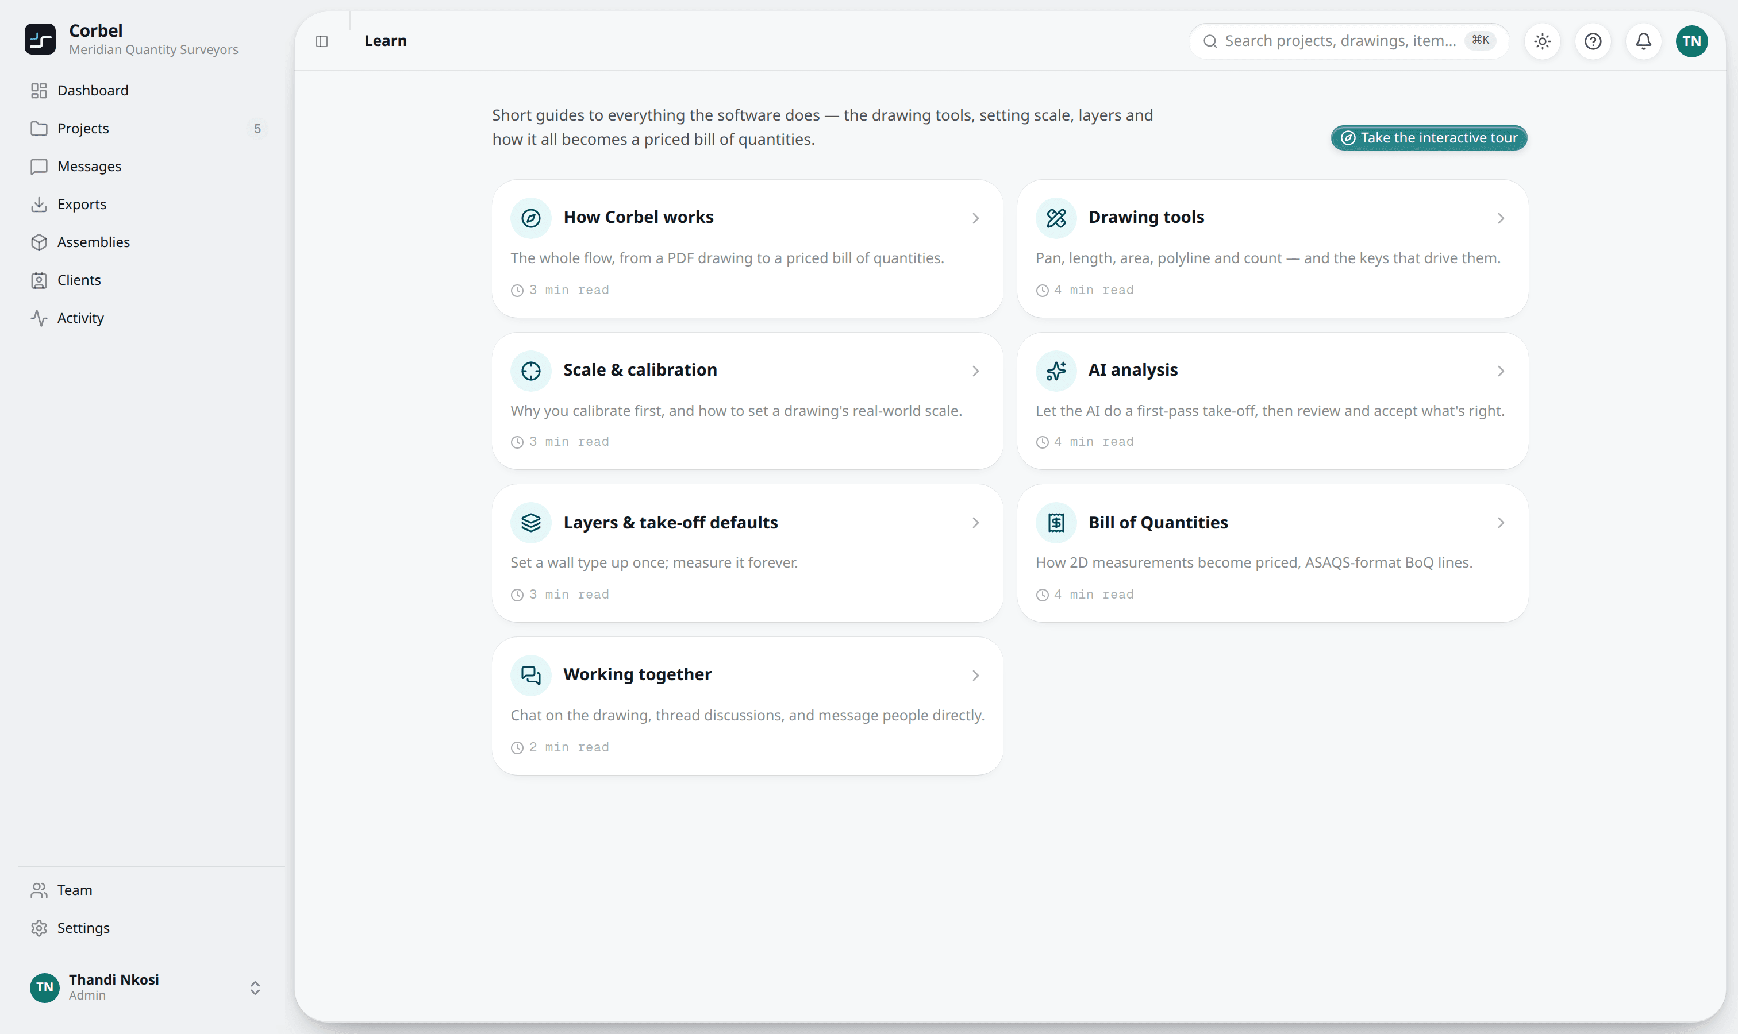Expand the Layers & take-off defaults chevron
Screen dimensions: 1738x1034
coord(975,523)
